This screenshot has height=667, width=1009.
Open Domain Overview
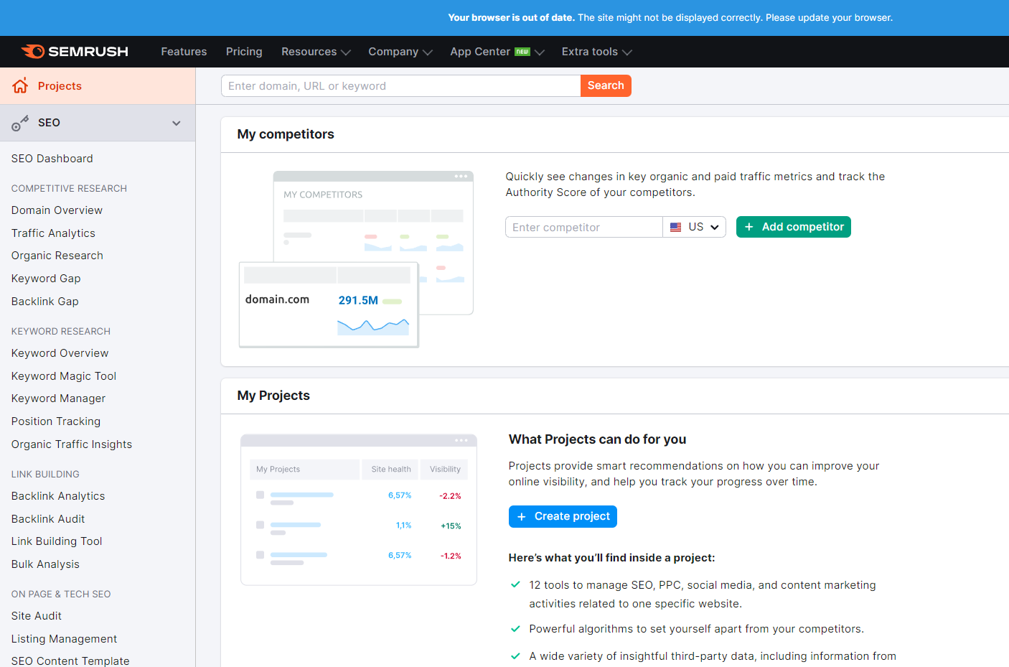pos(57,210)
